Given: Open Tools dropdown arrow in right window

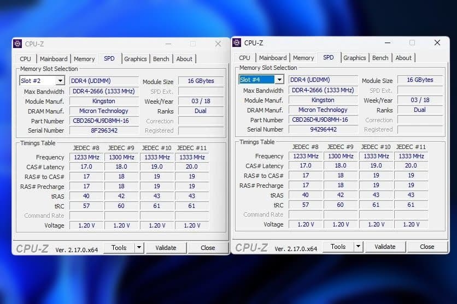Looking at the screenshot, I should coord(358,246).
